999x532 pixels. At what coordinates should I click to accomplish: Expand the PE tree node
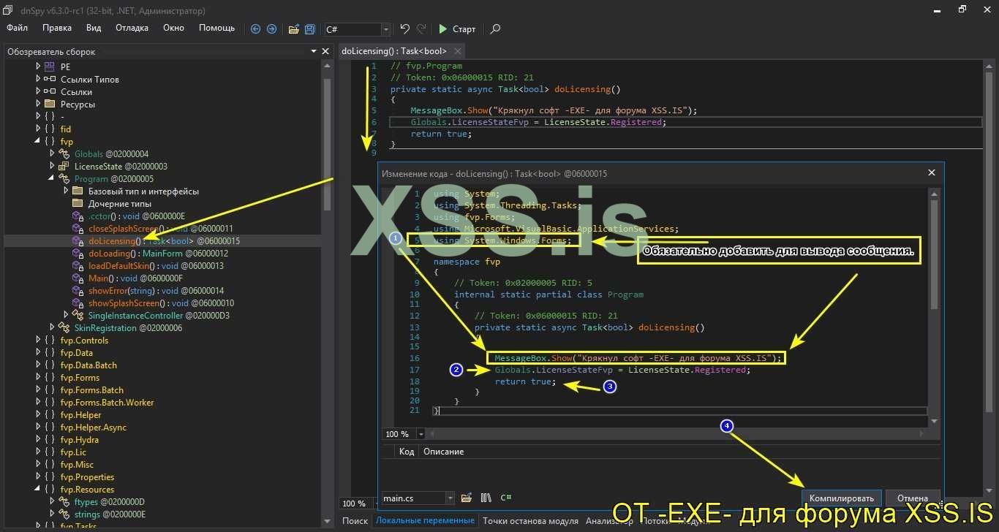[x=38, y=66]
